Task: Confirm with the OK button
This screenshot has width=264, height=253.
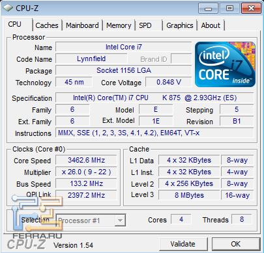Action: [236, 244]
